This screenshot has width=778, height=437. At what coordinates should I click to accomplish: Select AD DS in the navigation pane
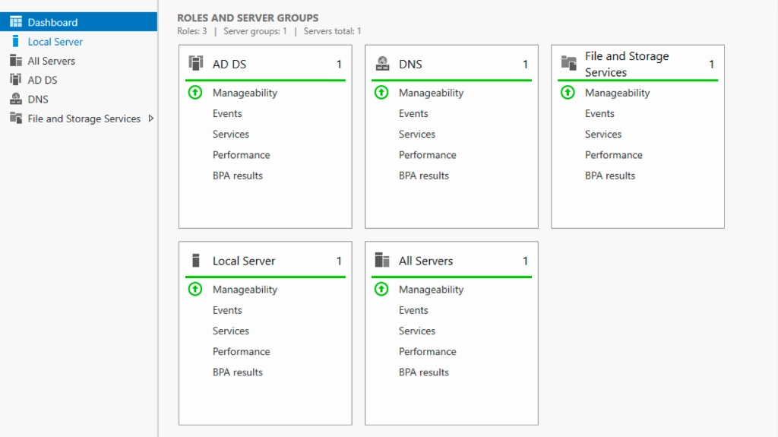(x=43, y=80)
